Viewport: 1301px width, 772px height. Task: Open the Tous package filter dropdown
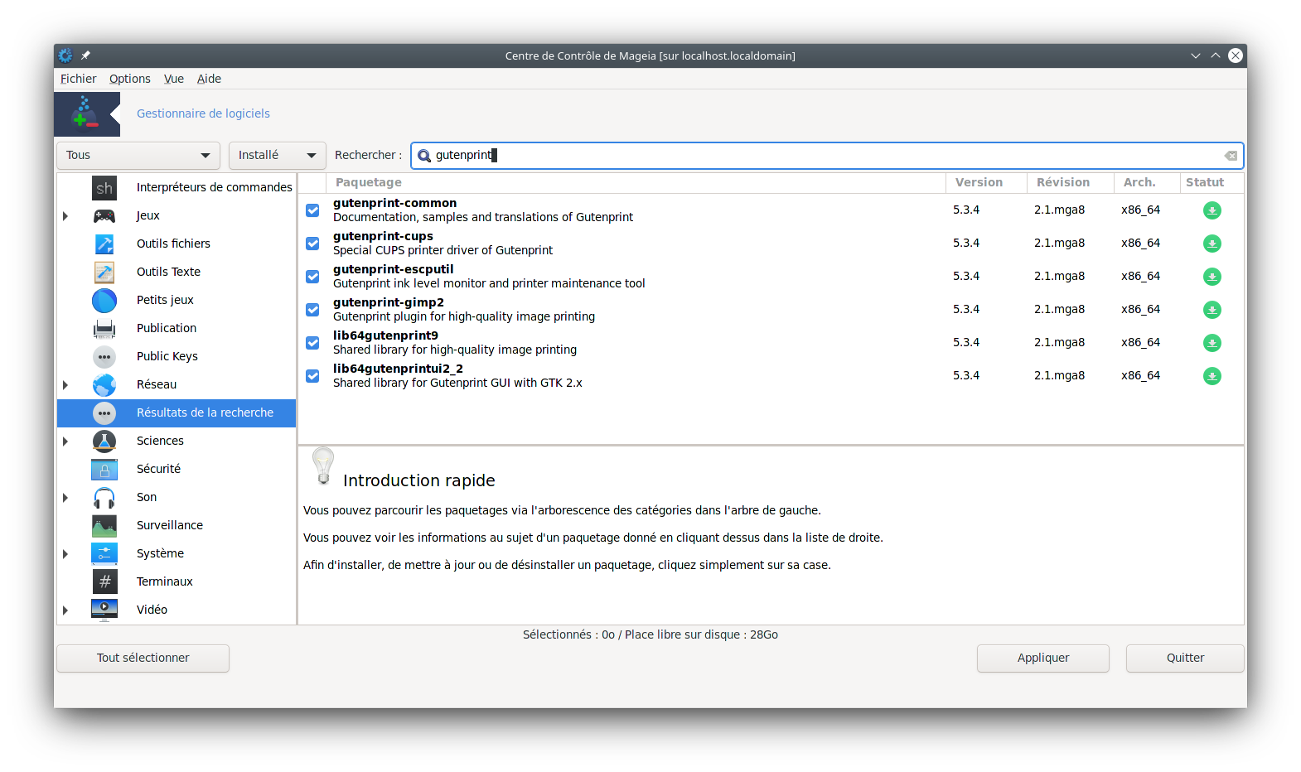pos(138,156)
